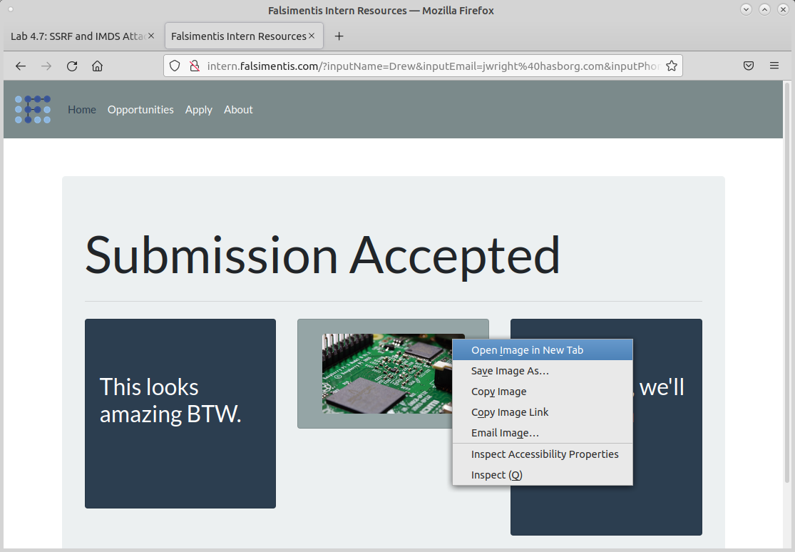This screenshot has width=795, height=552.
Task: Select Copy Image Link menu entry
Action: (543, 412)
